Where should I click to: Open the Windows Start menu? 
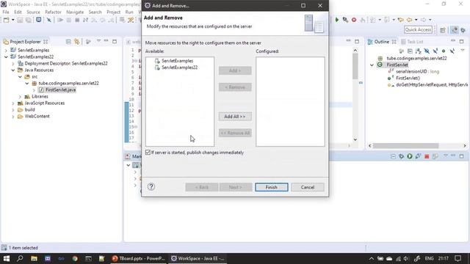click(x=7, y=258)
